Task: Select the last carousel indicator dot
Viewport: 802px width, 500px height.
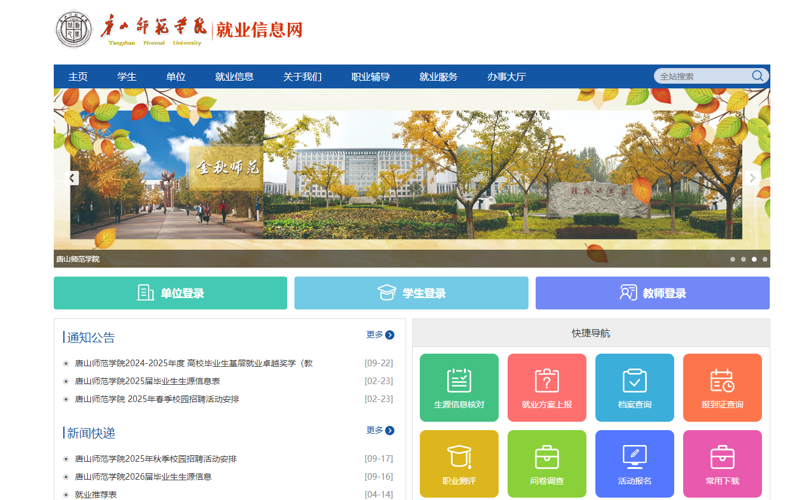Action: click(x=765, y=259)
